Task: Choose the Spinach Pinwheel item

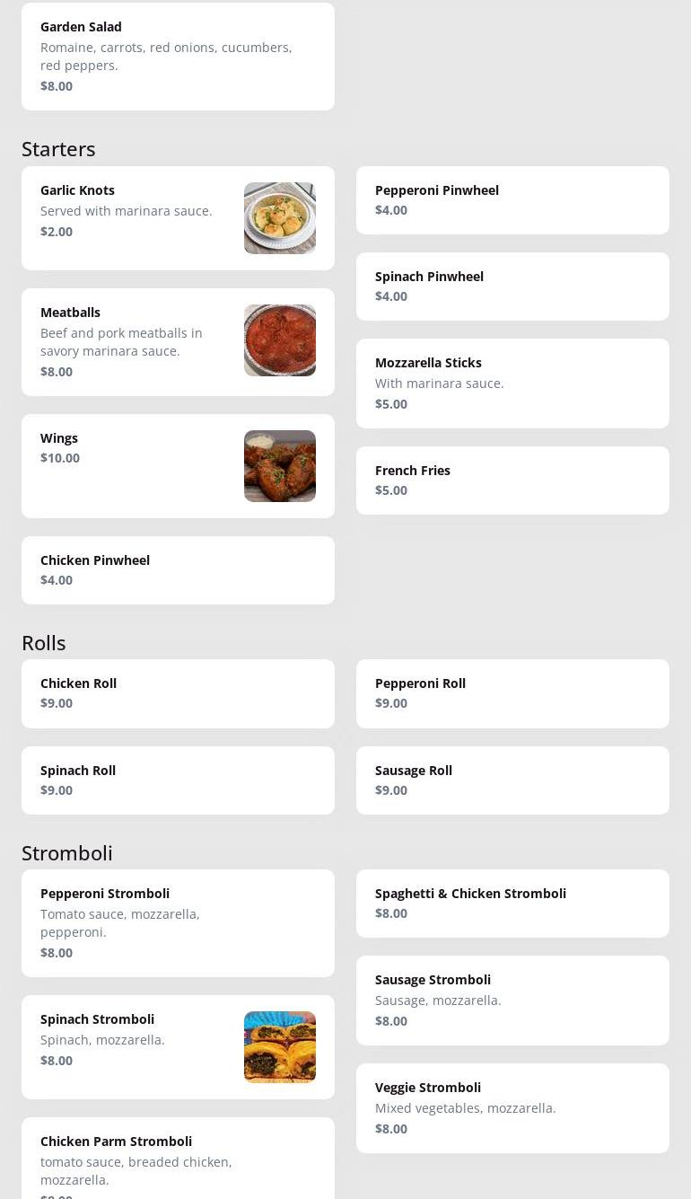Action: 512,287
